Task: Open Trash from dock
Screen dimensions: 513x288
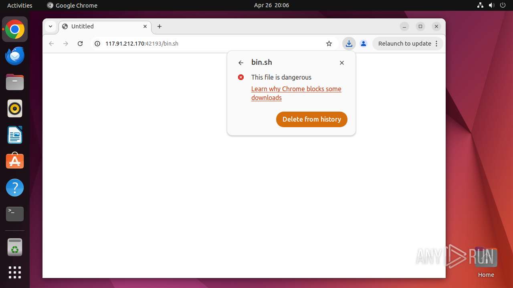Action: (15, 247)
